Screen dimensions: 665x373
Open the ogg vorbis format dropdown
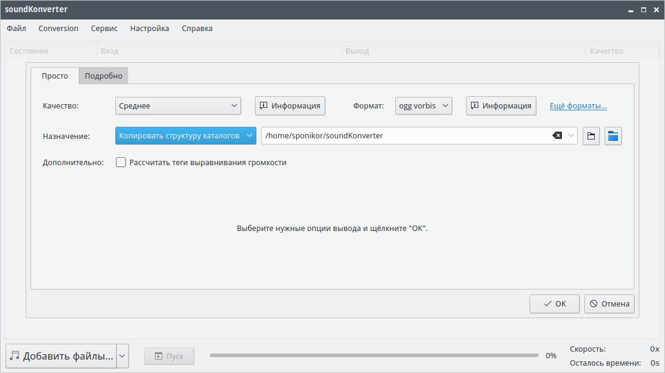(x=423, y=105)
